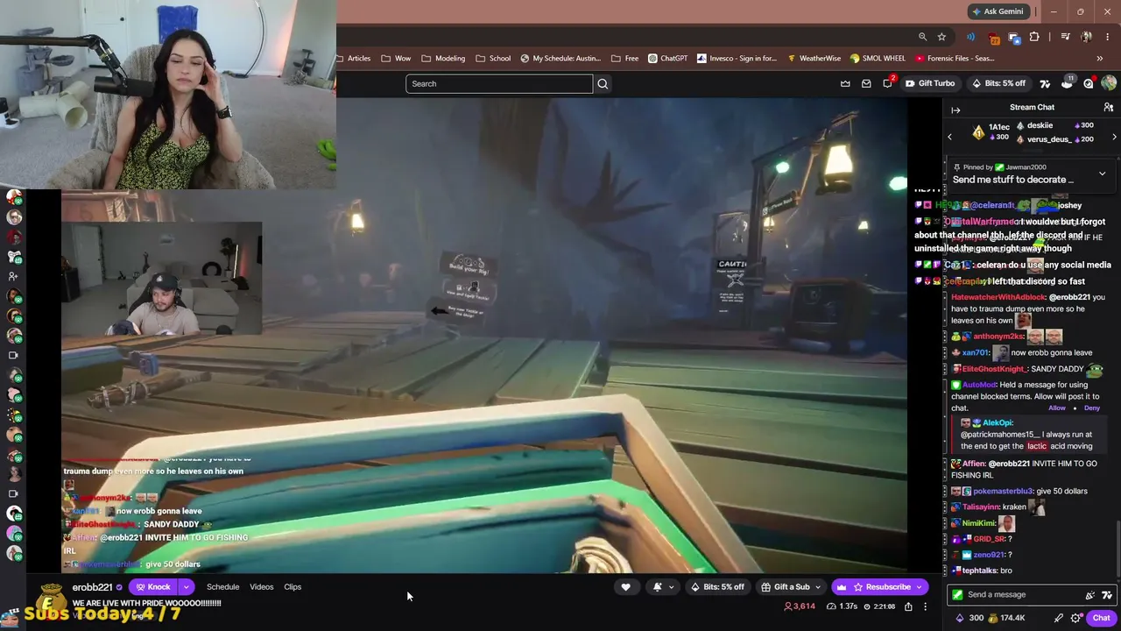This screenshot has height=631, width=1121.
Task: Click the Gift Turbo button
Action: click(x=930, y=83)
